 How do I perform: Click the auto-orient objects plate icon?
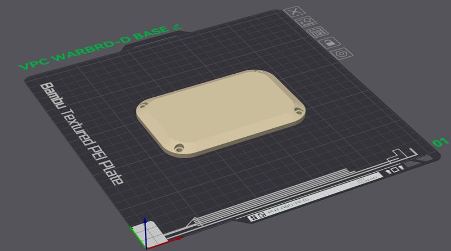click(x=306, y=21)
